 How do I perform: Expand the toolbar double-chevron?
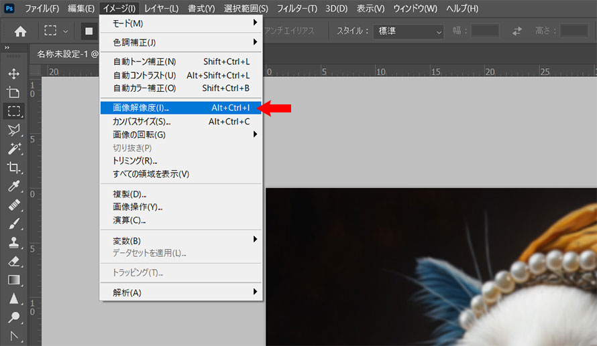pos(7,48)
